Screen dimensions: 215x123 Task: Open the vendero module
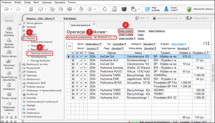31,109
